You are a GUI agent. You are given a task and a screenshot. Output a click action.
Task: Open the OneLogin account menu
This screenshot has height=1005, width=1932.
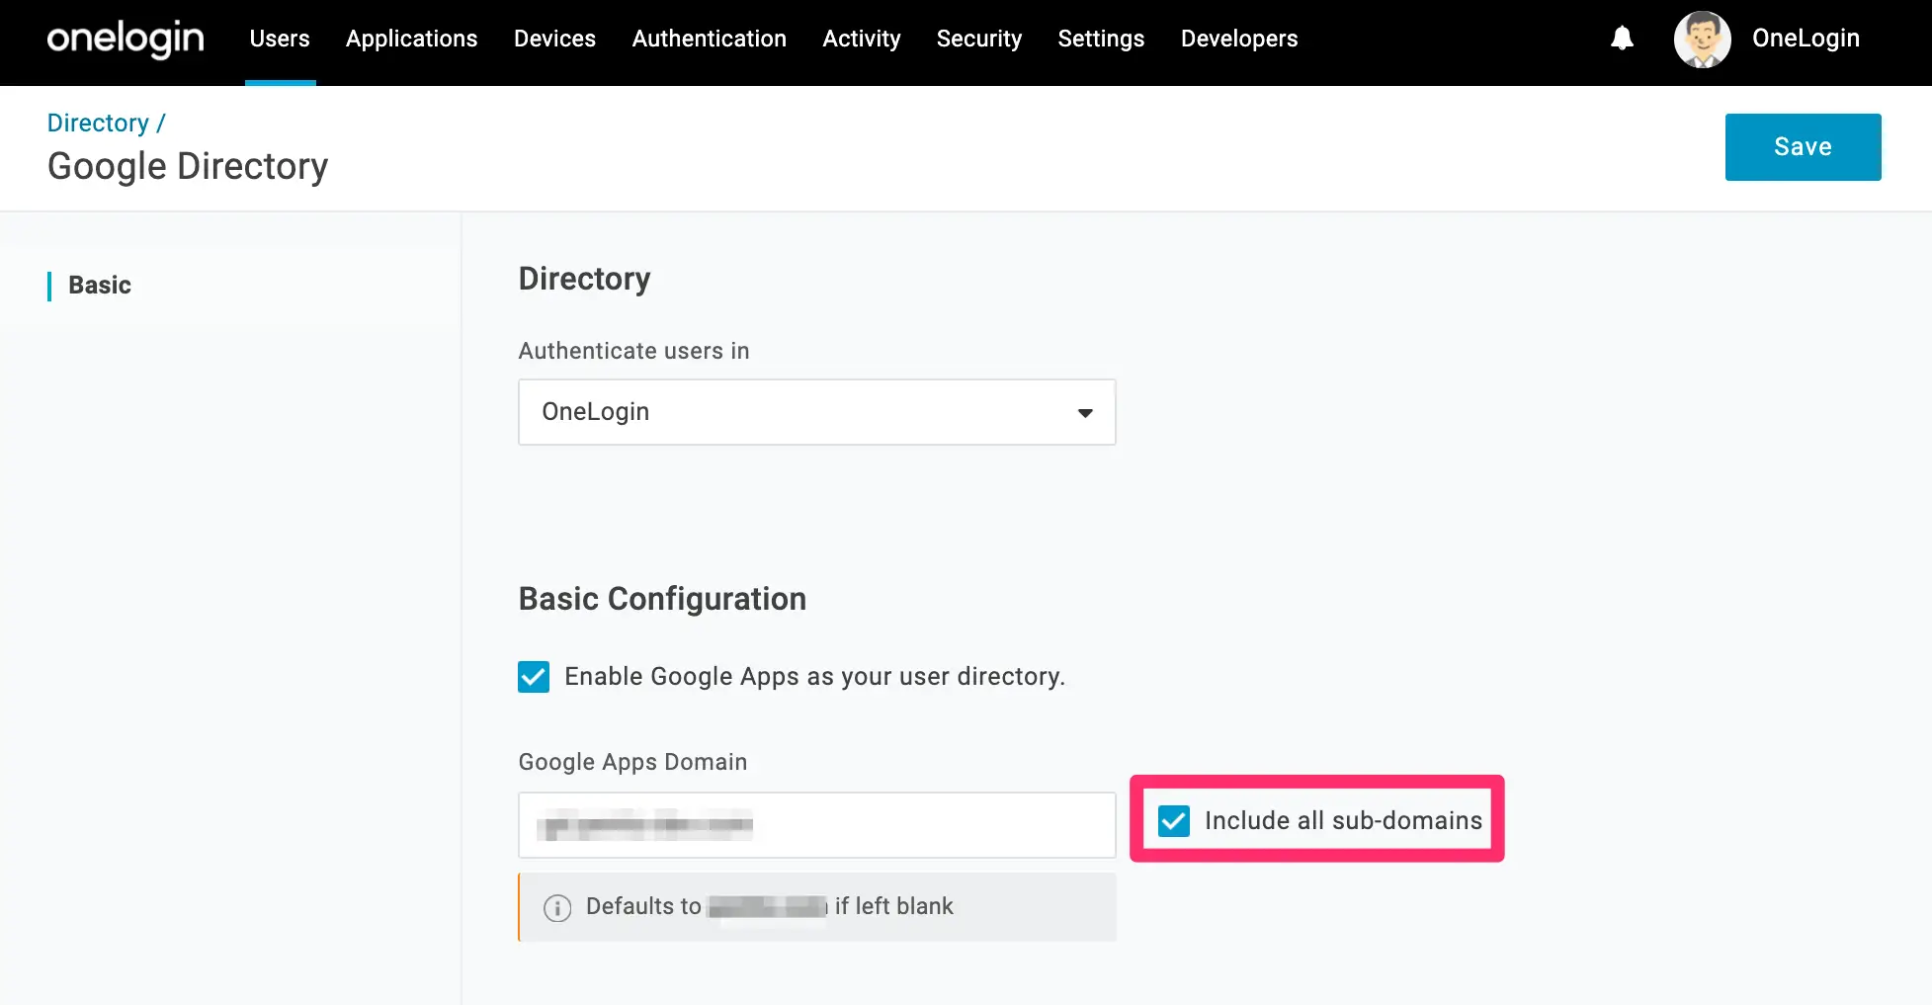pos(1806,39)
